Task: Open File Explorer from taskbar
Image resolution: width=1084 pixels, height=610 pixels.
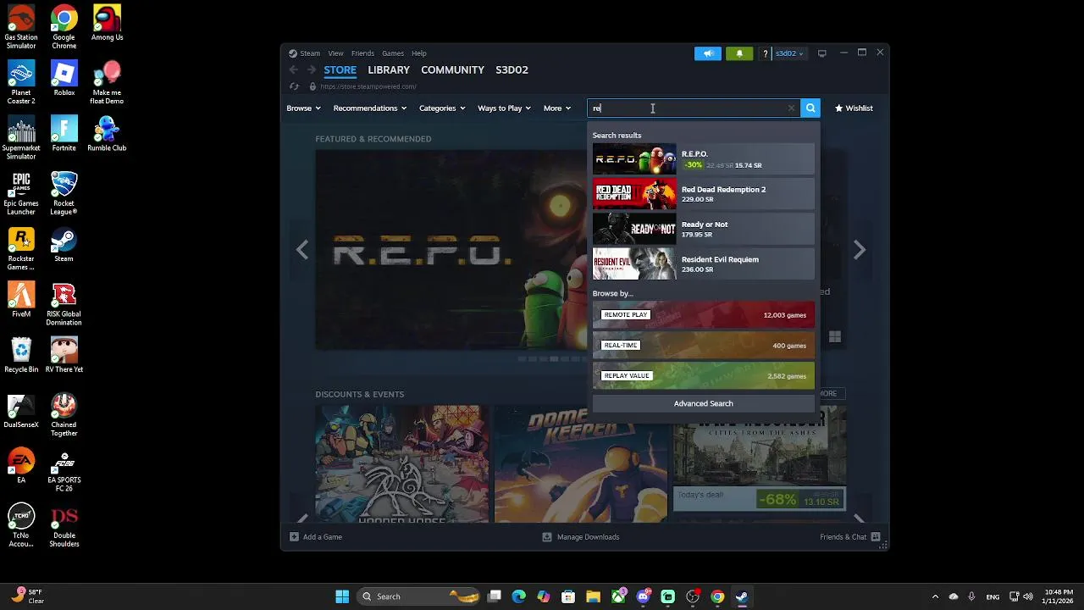Action: [x=593, y=596]
